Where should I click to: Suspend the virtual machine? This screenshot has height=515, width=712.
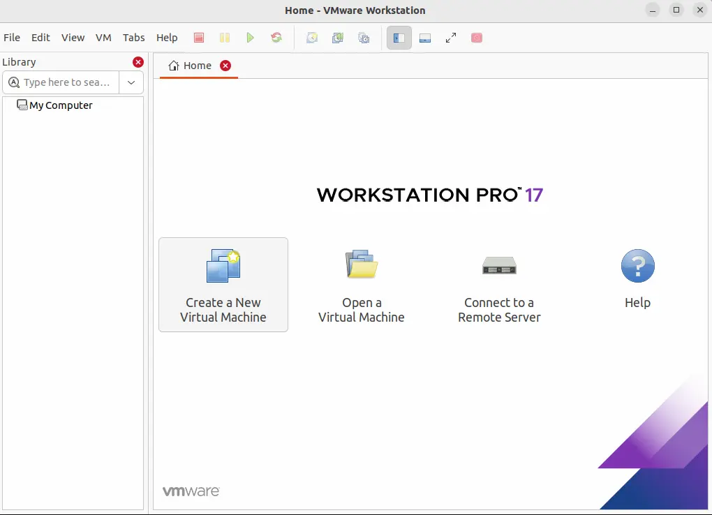224,38
